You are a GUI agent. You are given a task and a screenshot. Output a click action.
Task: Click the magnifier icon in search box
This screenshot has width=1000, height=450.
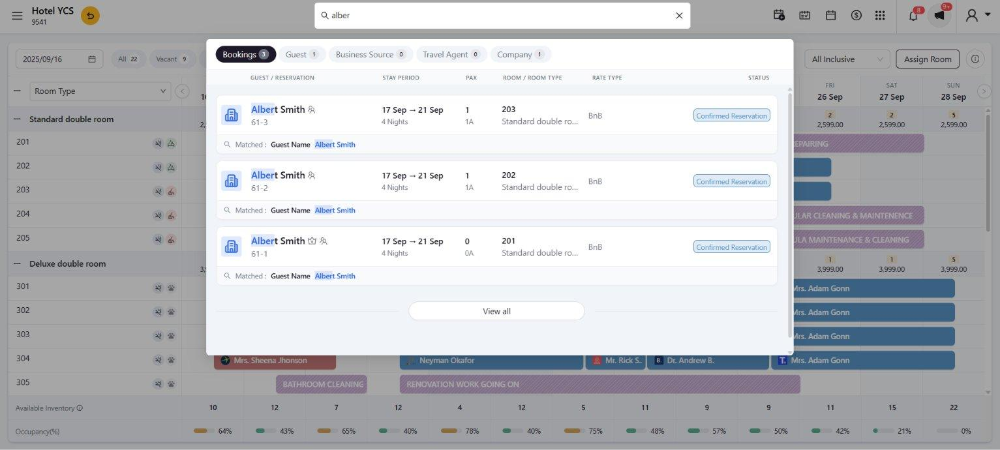[325, 16]
